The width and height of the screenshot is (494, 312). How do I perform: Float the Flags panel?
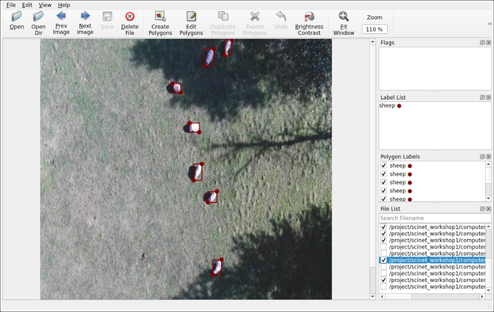(x=482, y=43)
